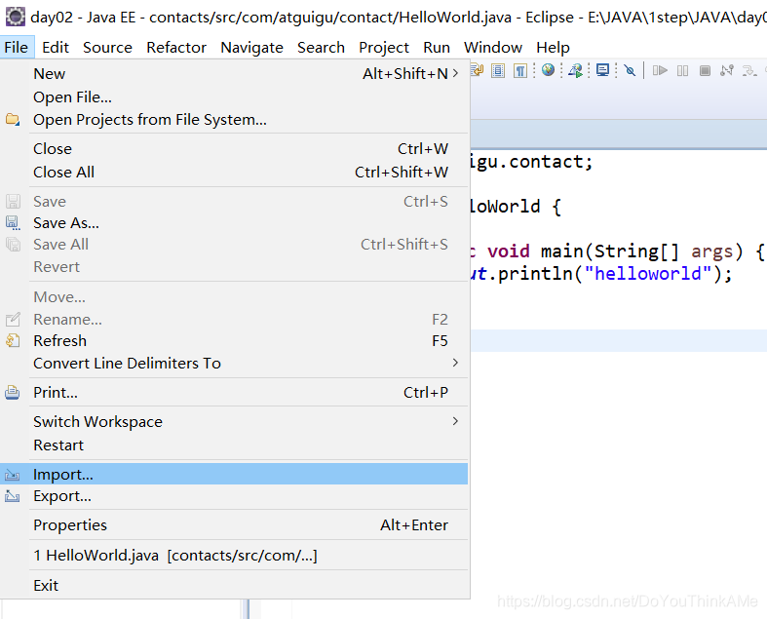
Task: Click the Disconnect debug icon
Action: pos(727,71)
